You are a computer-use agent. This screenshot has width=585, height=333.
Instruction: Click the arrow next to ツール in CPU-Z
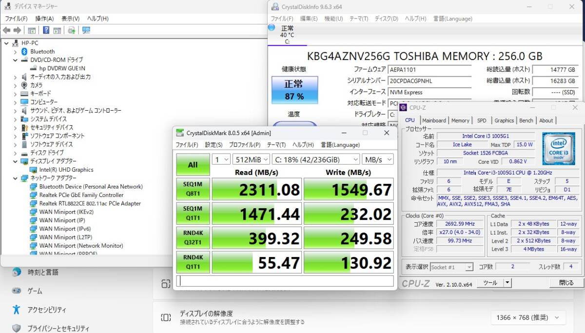(x=507, y=283)
